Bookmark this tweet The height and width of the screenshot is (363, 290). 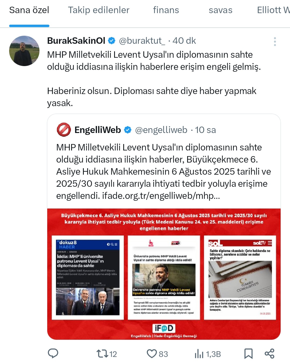[x=248, y=354]
